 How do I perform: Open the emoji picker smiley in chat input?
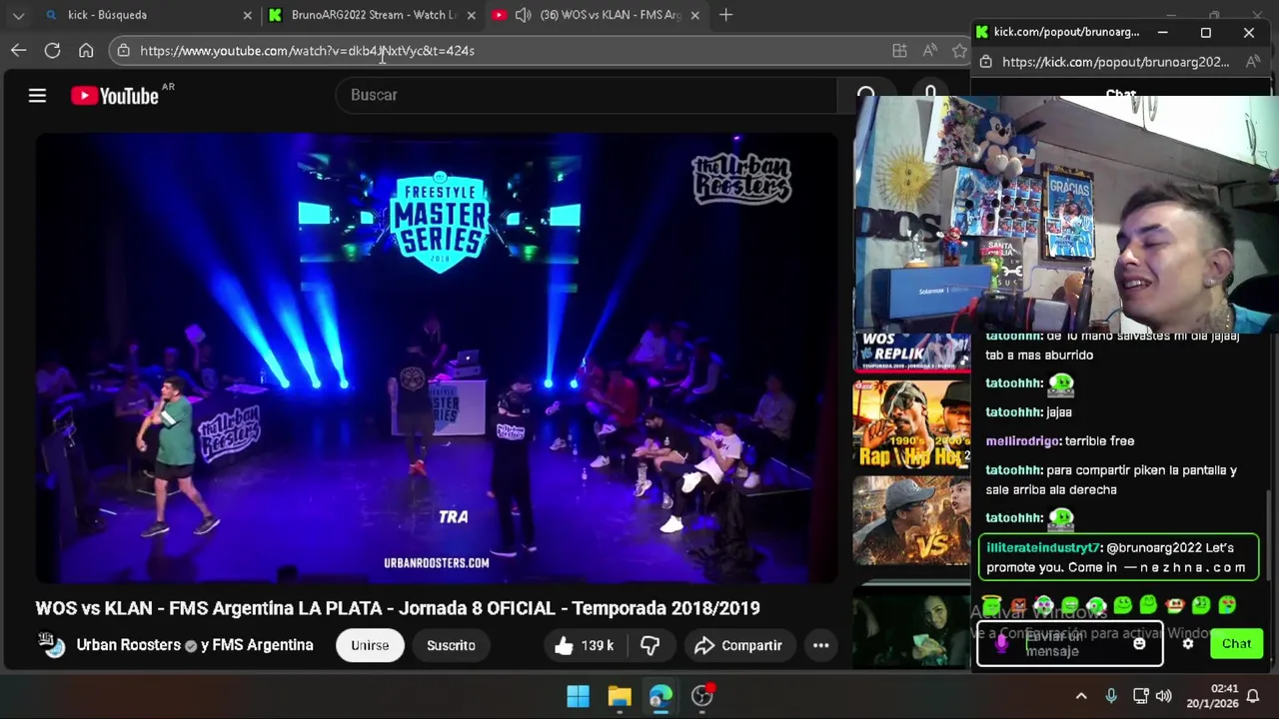1139,644
